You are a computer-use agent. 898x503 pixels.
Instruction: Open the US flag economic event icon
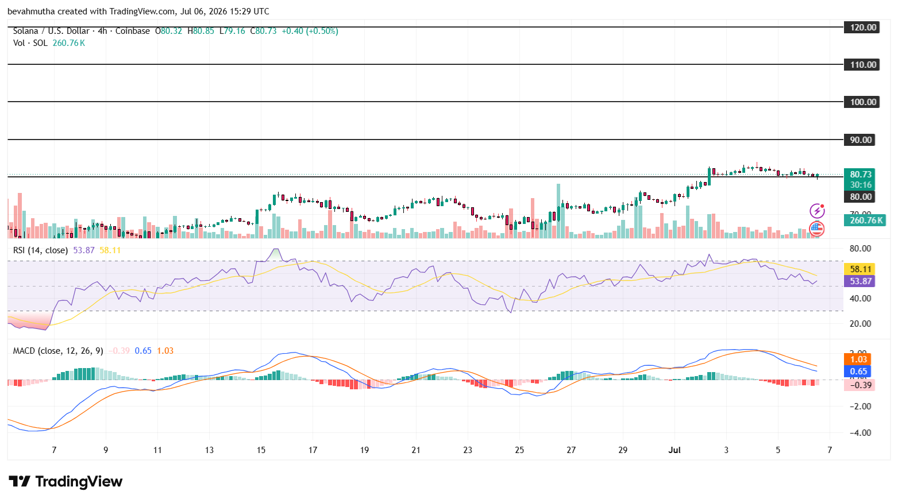tap(816, 229)
